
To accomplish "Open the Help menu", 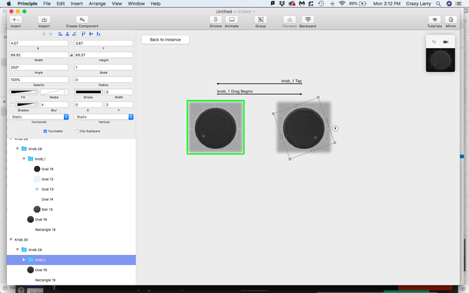I will click(155, 3).
